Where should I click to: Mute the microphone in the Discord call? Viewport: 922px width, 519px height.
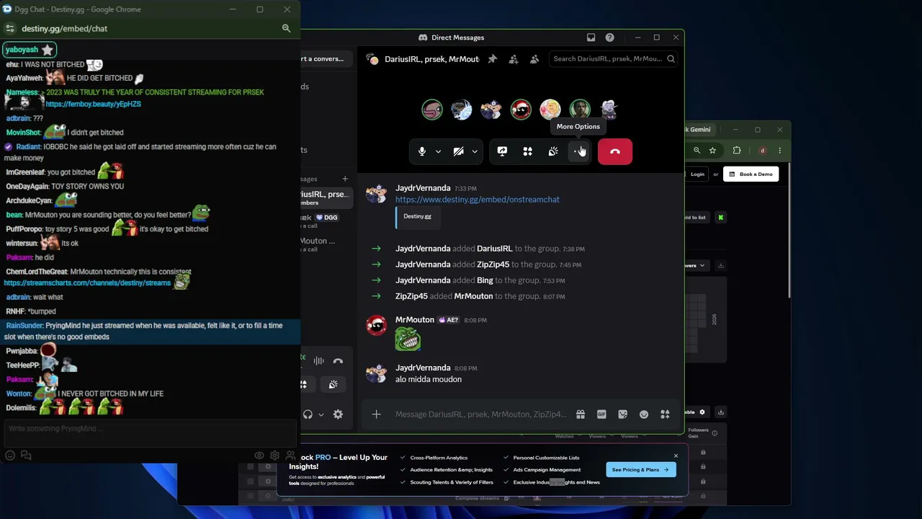[422, 151]
